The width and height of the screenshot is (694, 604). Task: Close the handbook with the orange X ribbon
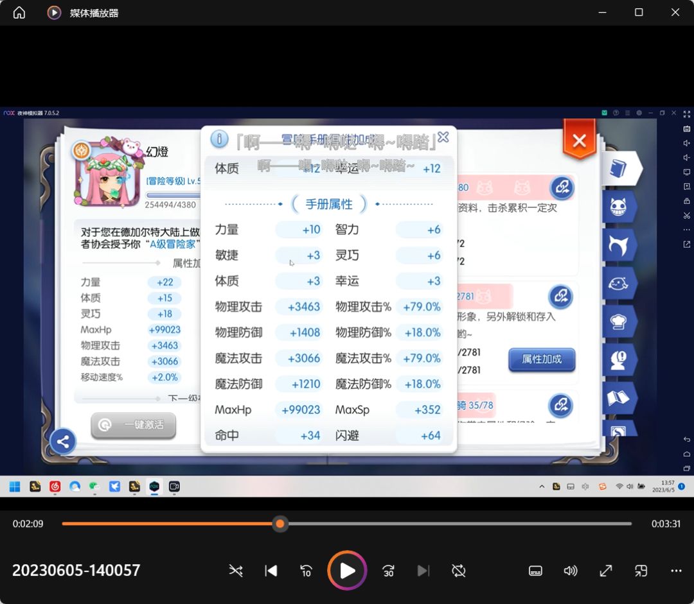(x=579, y=141)
